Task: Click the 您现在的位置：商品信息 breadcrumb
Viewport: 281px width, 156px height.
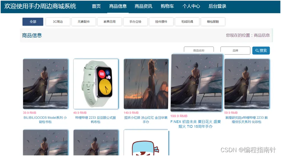Action: (248, 35)
